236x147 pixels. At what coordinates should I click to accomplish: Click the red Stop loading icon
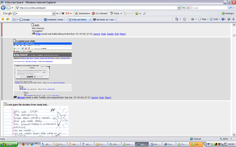(x=188, y=8)
